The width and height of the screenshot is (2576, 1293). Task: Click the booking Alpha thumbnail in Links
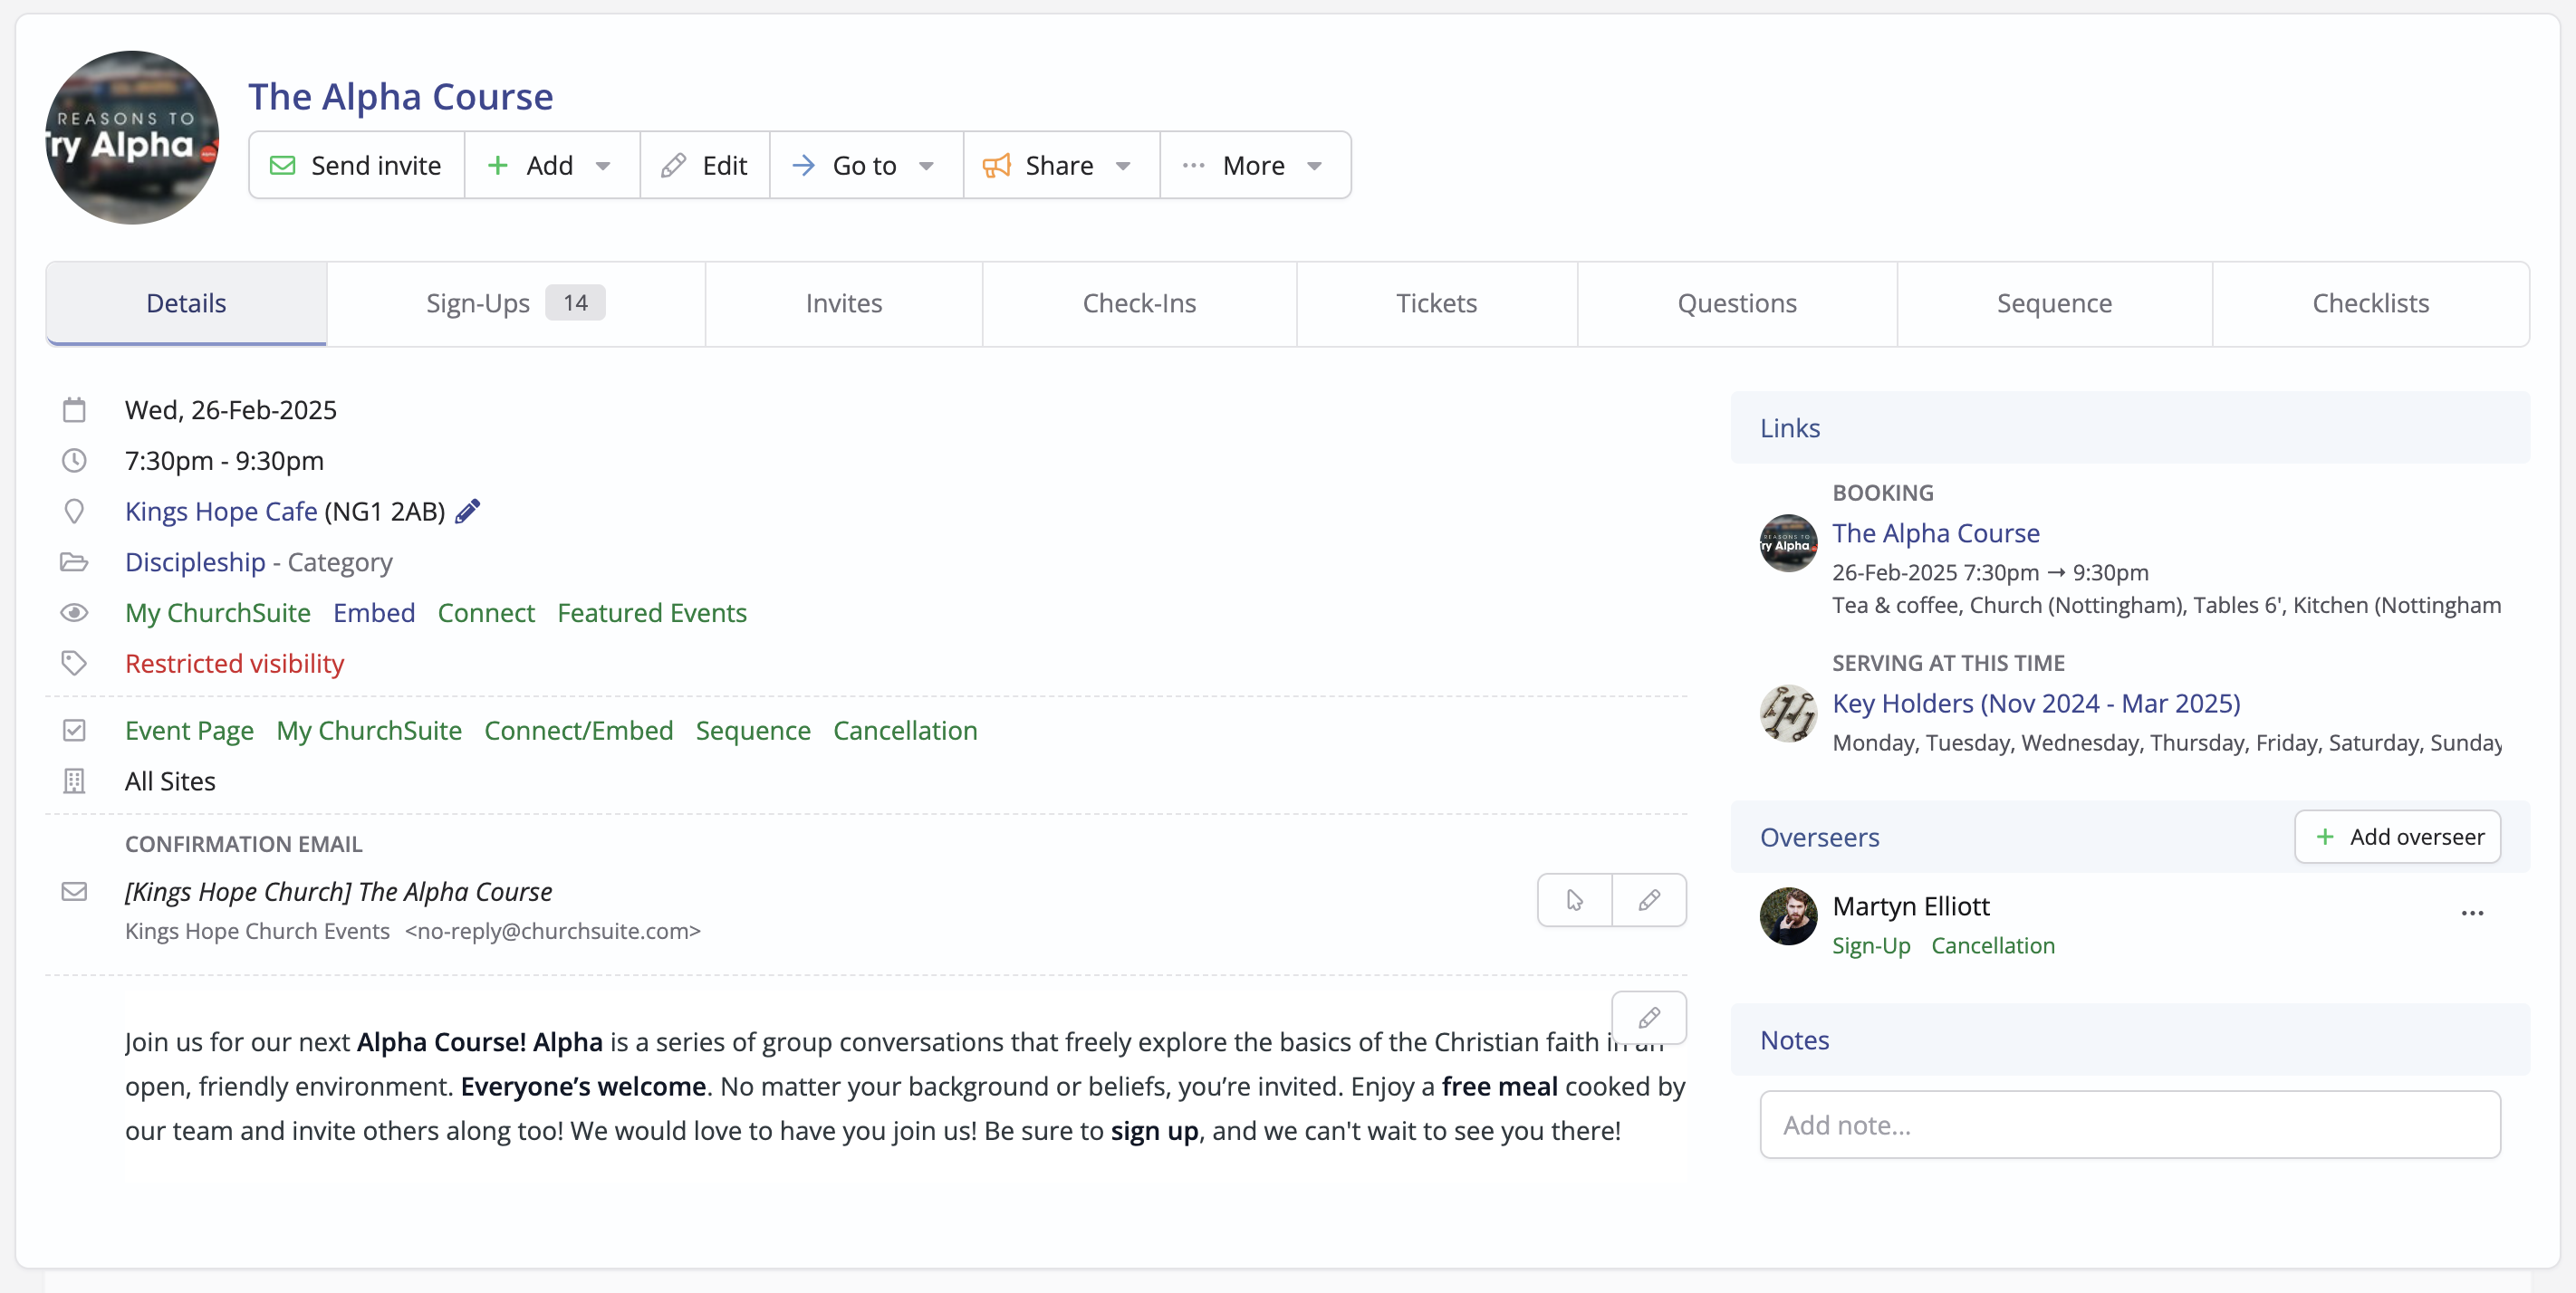click(1789, 543)
